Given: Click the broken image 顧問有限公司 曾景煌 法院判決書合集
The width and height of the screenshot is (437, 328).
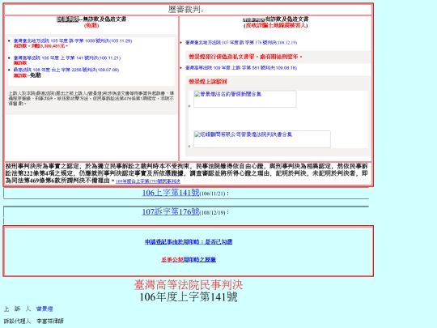Looking at the screenshot, I should (x=262, y=139).
